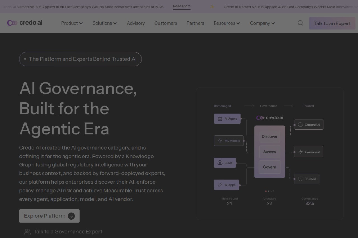Go to the Advisory page

[136, 23]
